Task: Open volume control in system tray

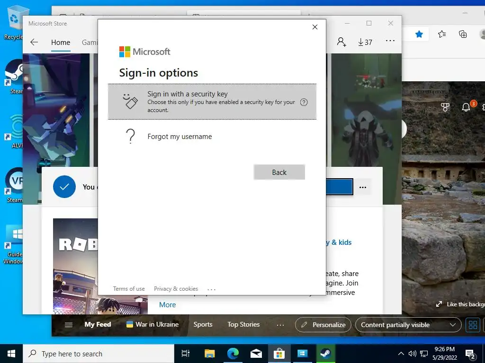Action: pyautogui.click(x=413, y=354)
